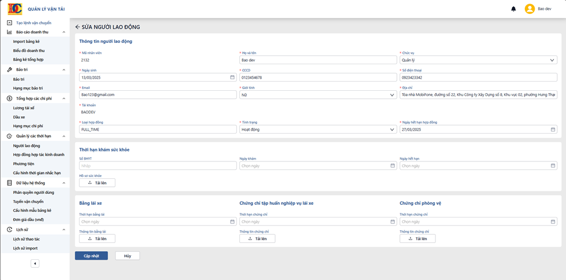
Task: Open the Chức vụ dropdown showing Quản lý
Action: pyautogui.click(x=478, y=60)
